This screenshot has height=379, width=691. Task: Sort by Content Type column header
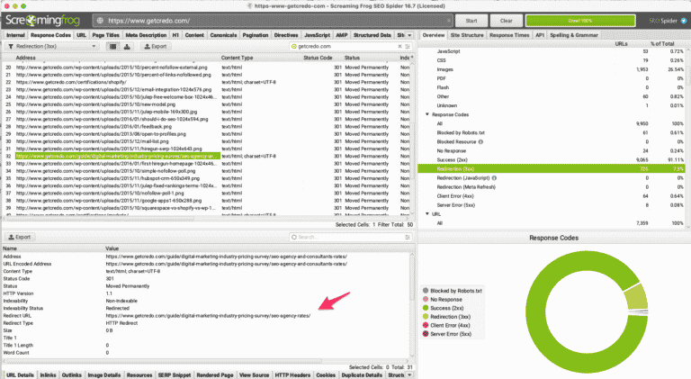tap(238, 58)
